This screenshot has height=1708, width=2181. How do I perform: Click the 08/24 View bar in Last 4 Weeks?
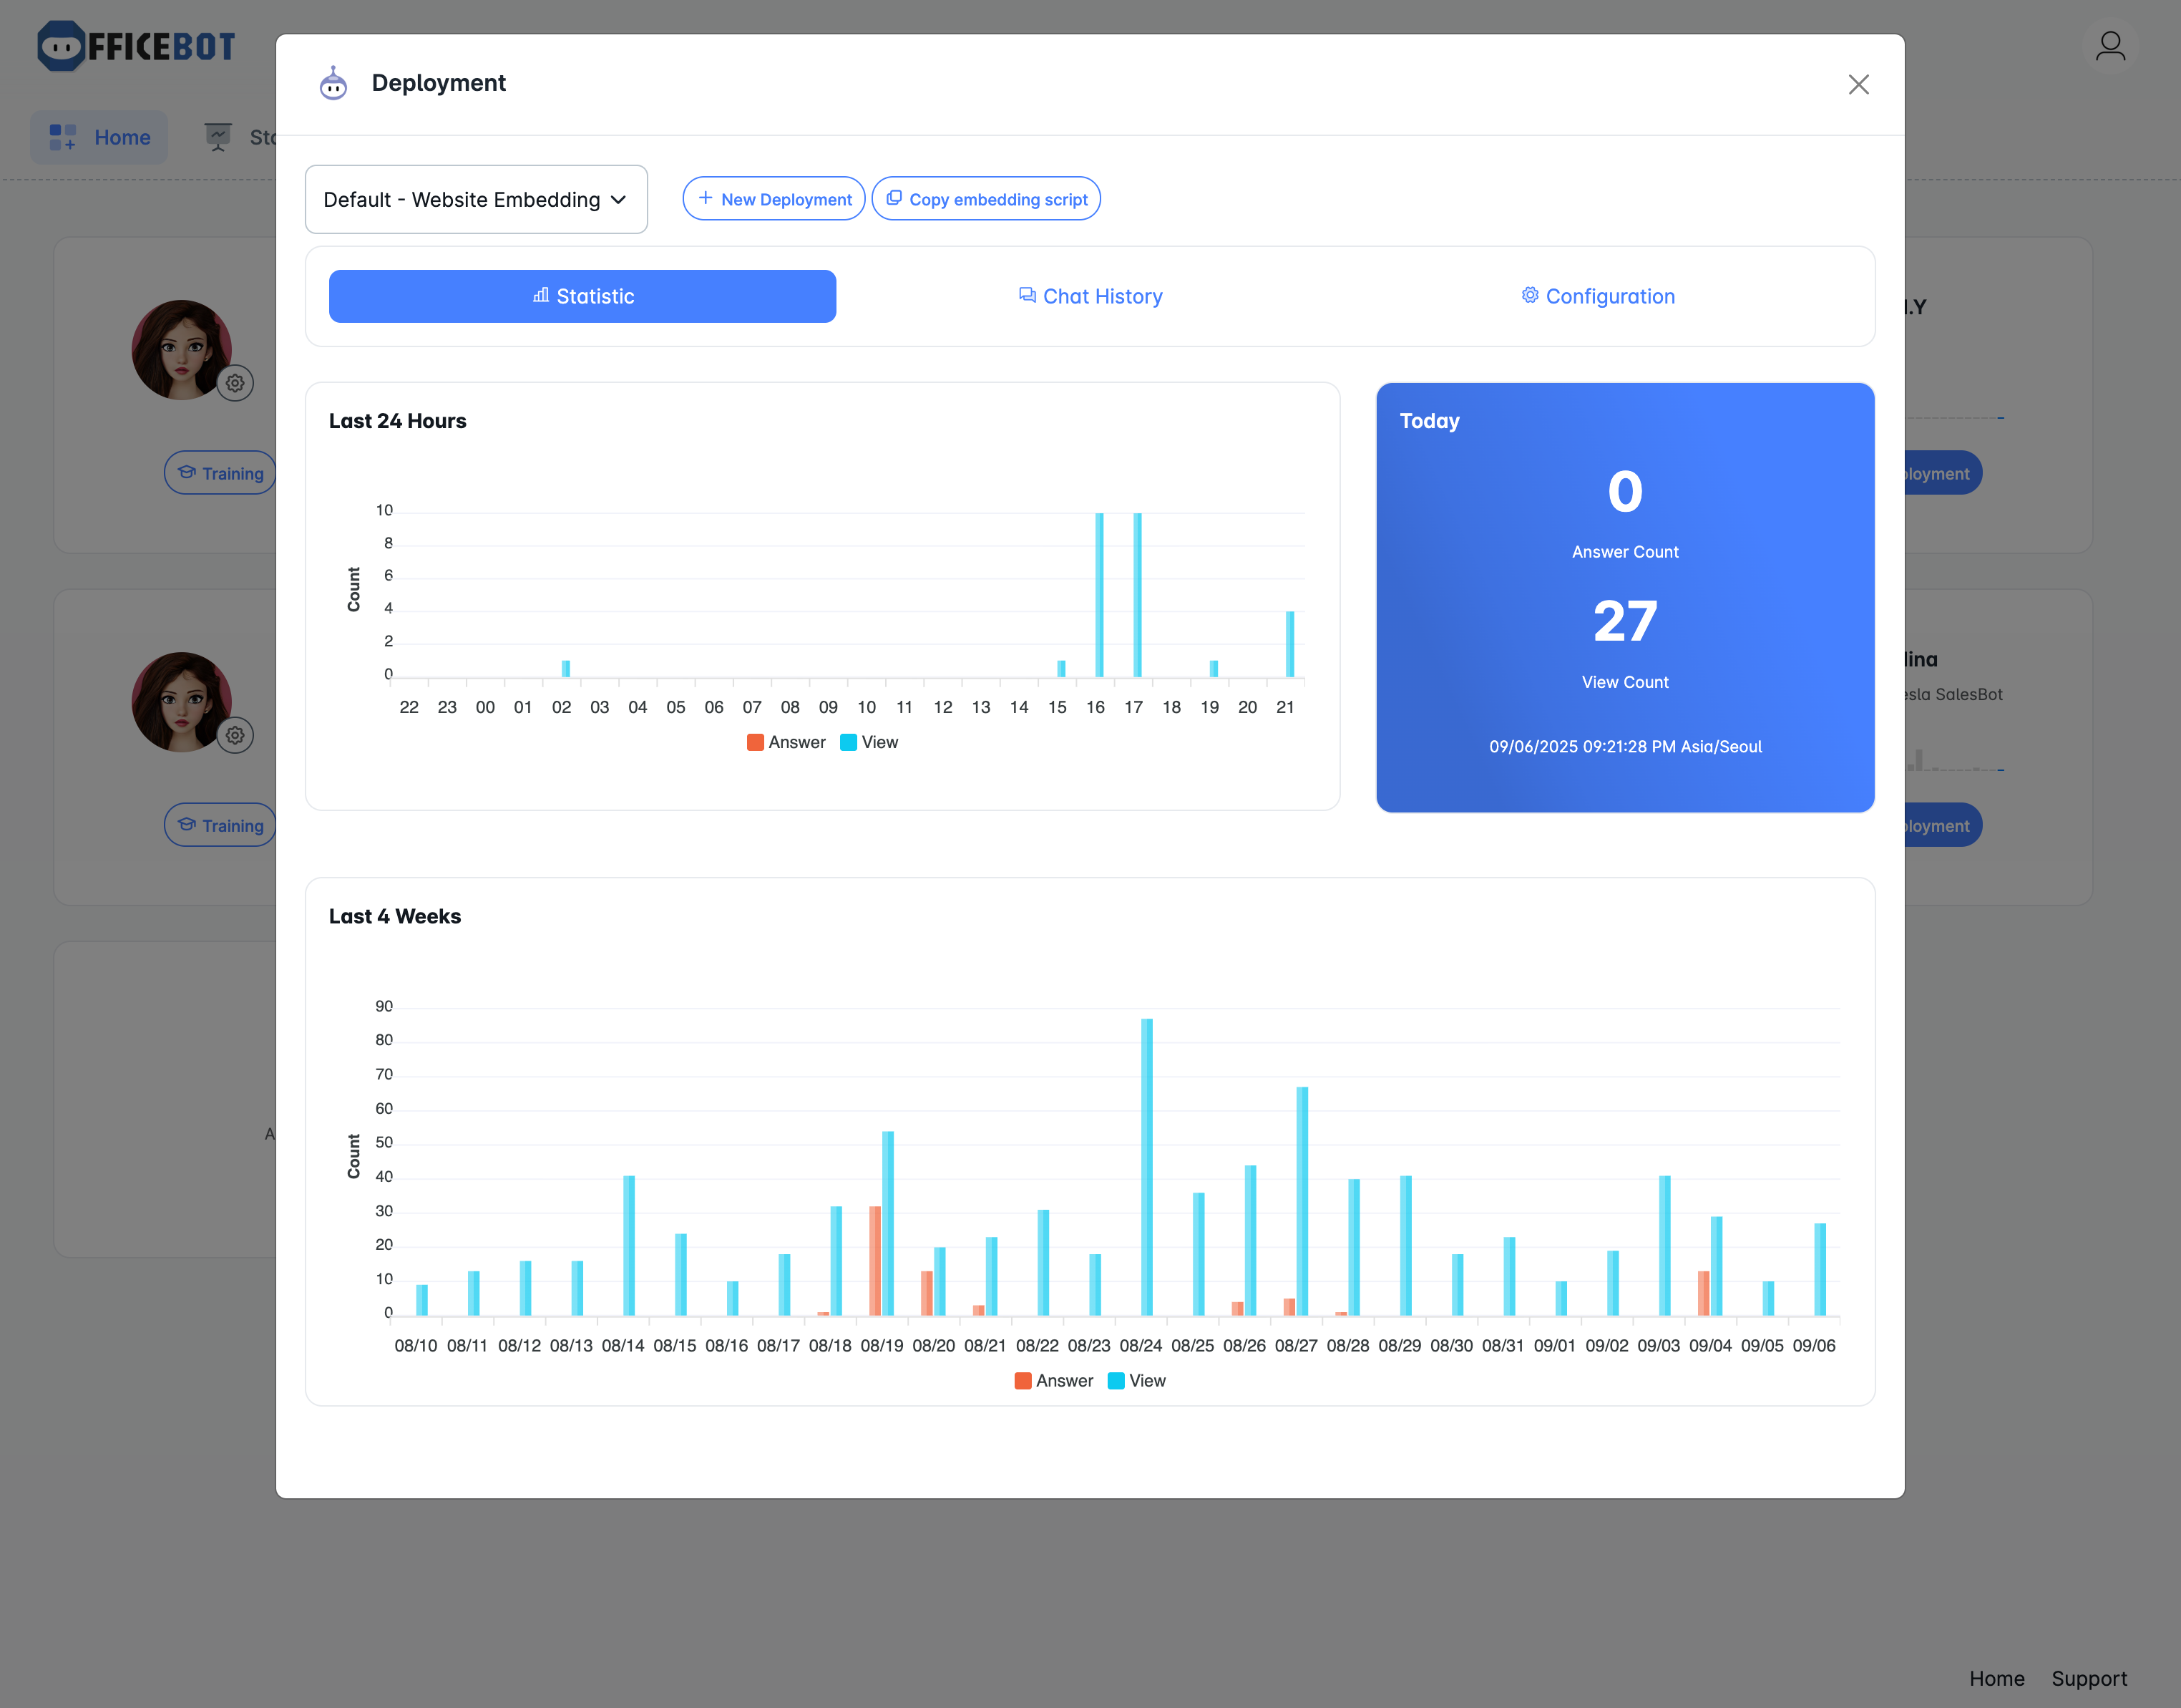1146,1167
